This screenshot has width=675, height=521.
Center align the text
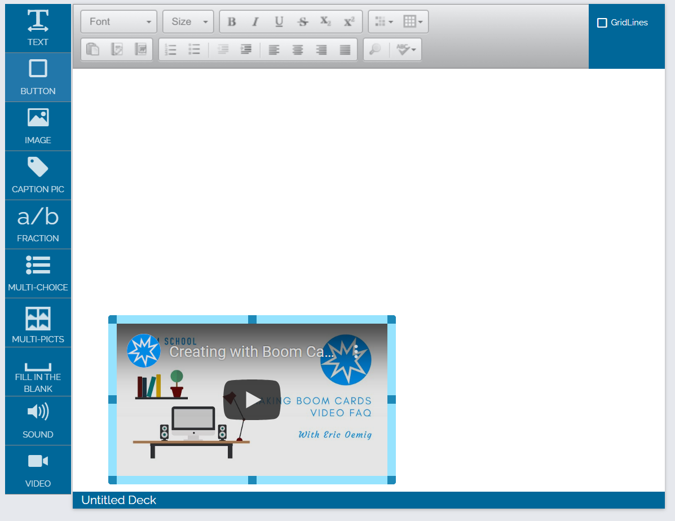tap(298, 50)
